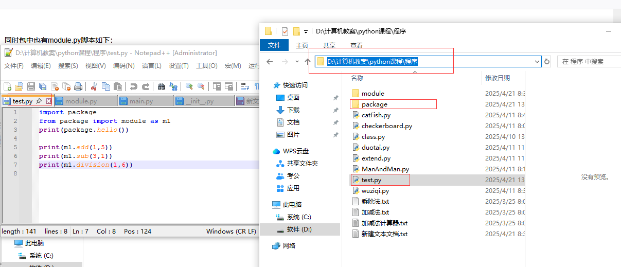Click Explorer Up one level arrow
621x267 pixels.
point(308,62)
